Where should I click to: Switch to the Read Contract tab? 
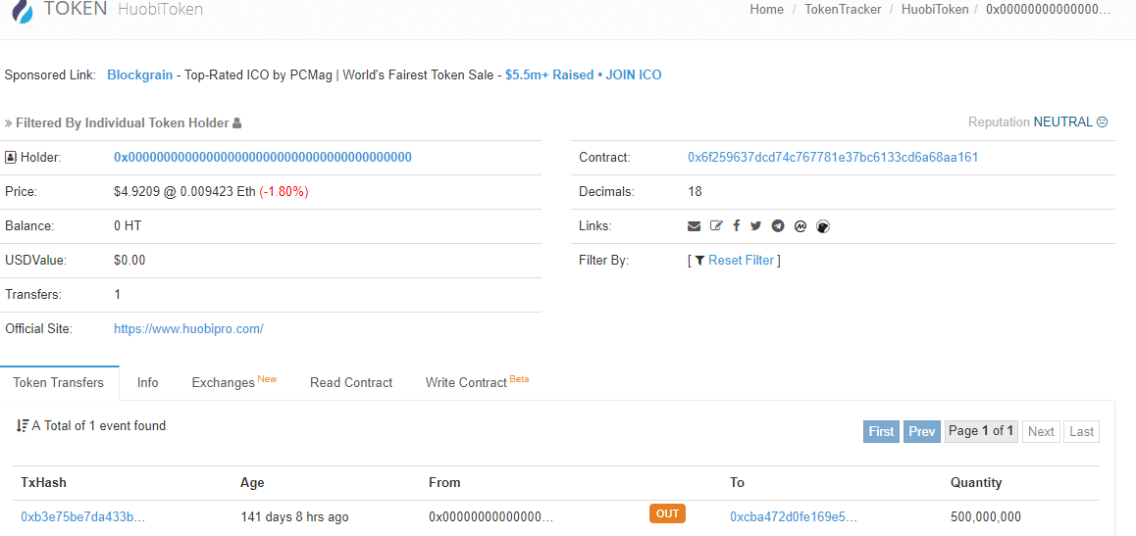pyautogui.click(x=351, y=383)
